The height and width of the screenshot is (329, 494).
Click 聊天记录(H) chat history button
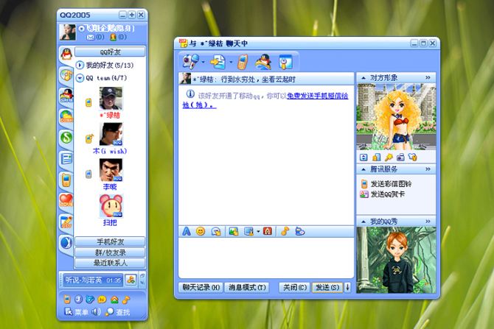201,288
